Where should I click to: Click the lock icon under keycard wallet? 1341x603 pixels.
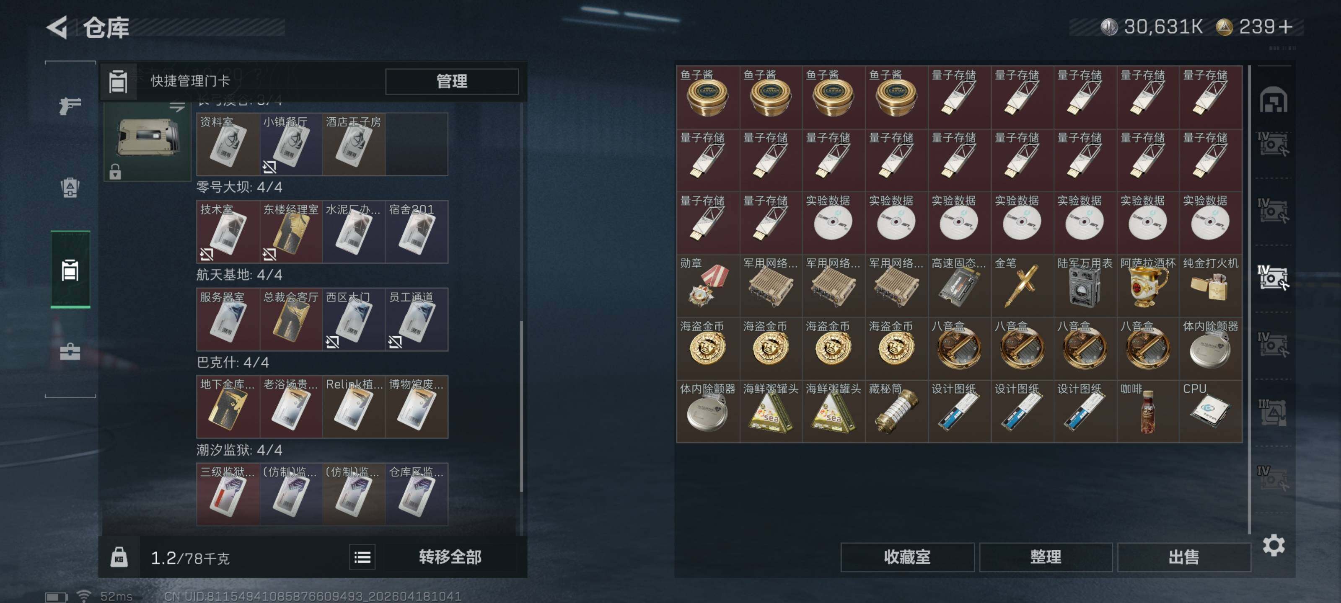115,171
